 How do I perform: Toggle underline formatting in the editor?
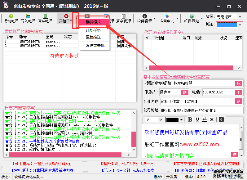(197, 119)
